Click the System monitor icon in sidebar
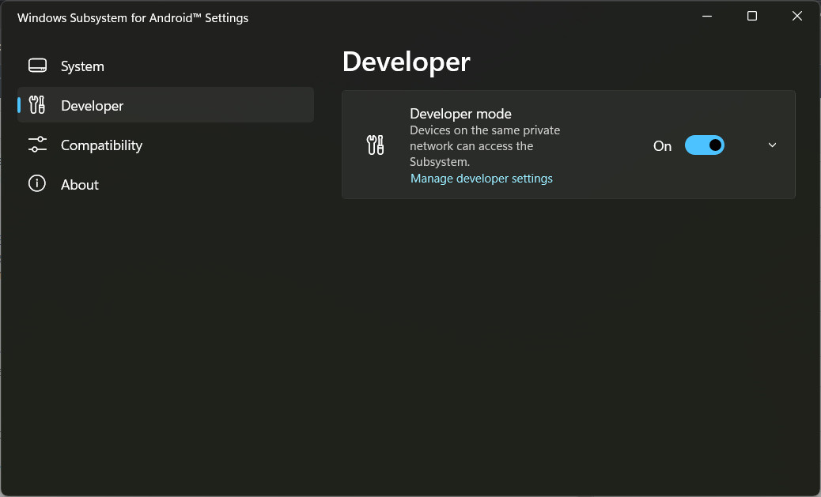 click(x=37, y=66)
